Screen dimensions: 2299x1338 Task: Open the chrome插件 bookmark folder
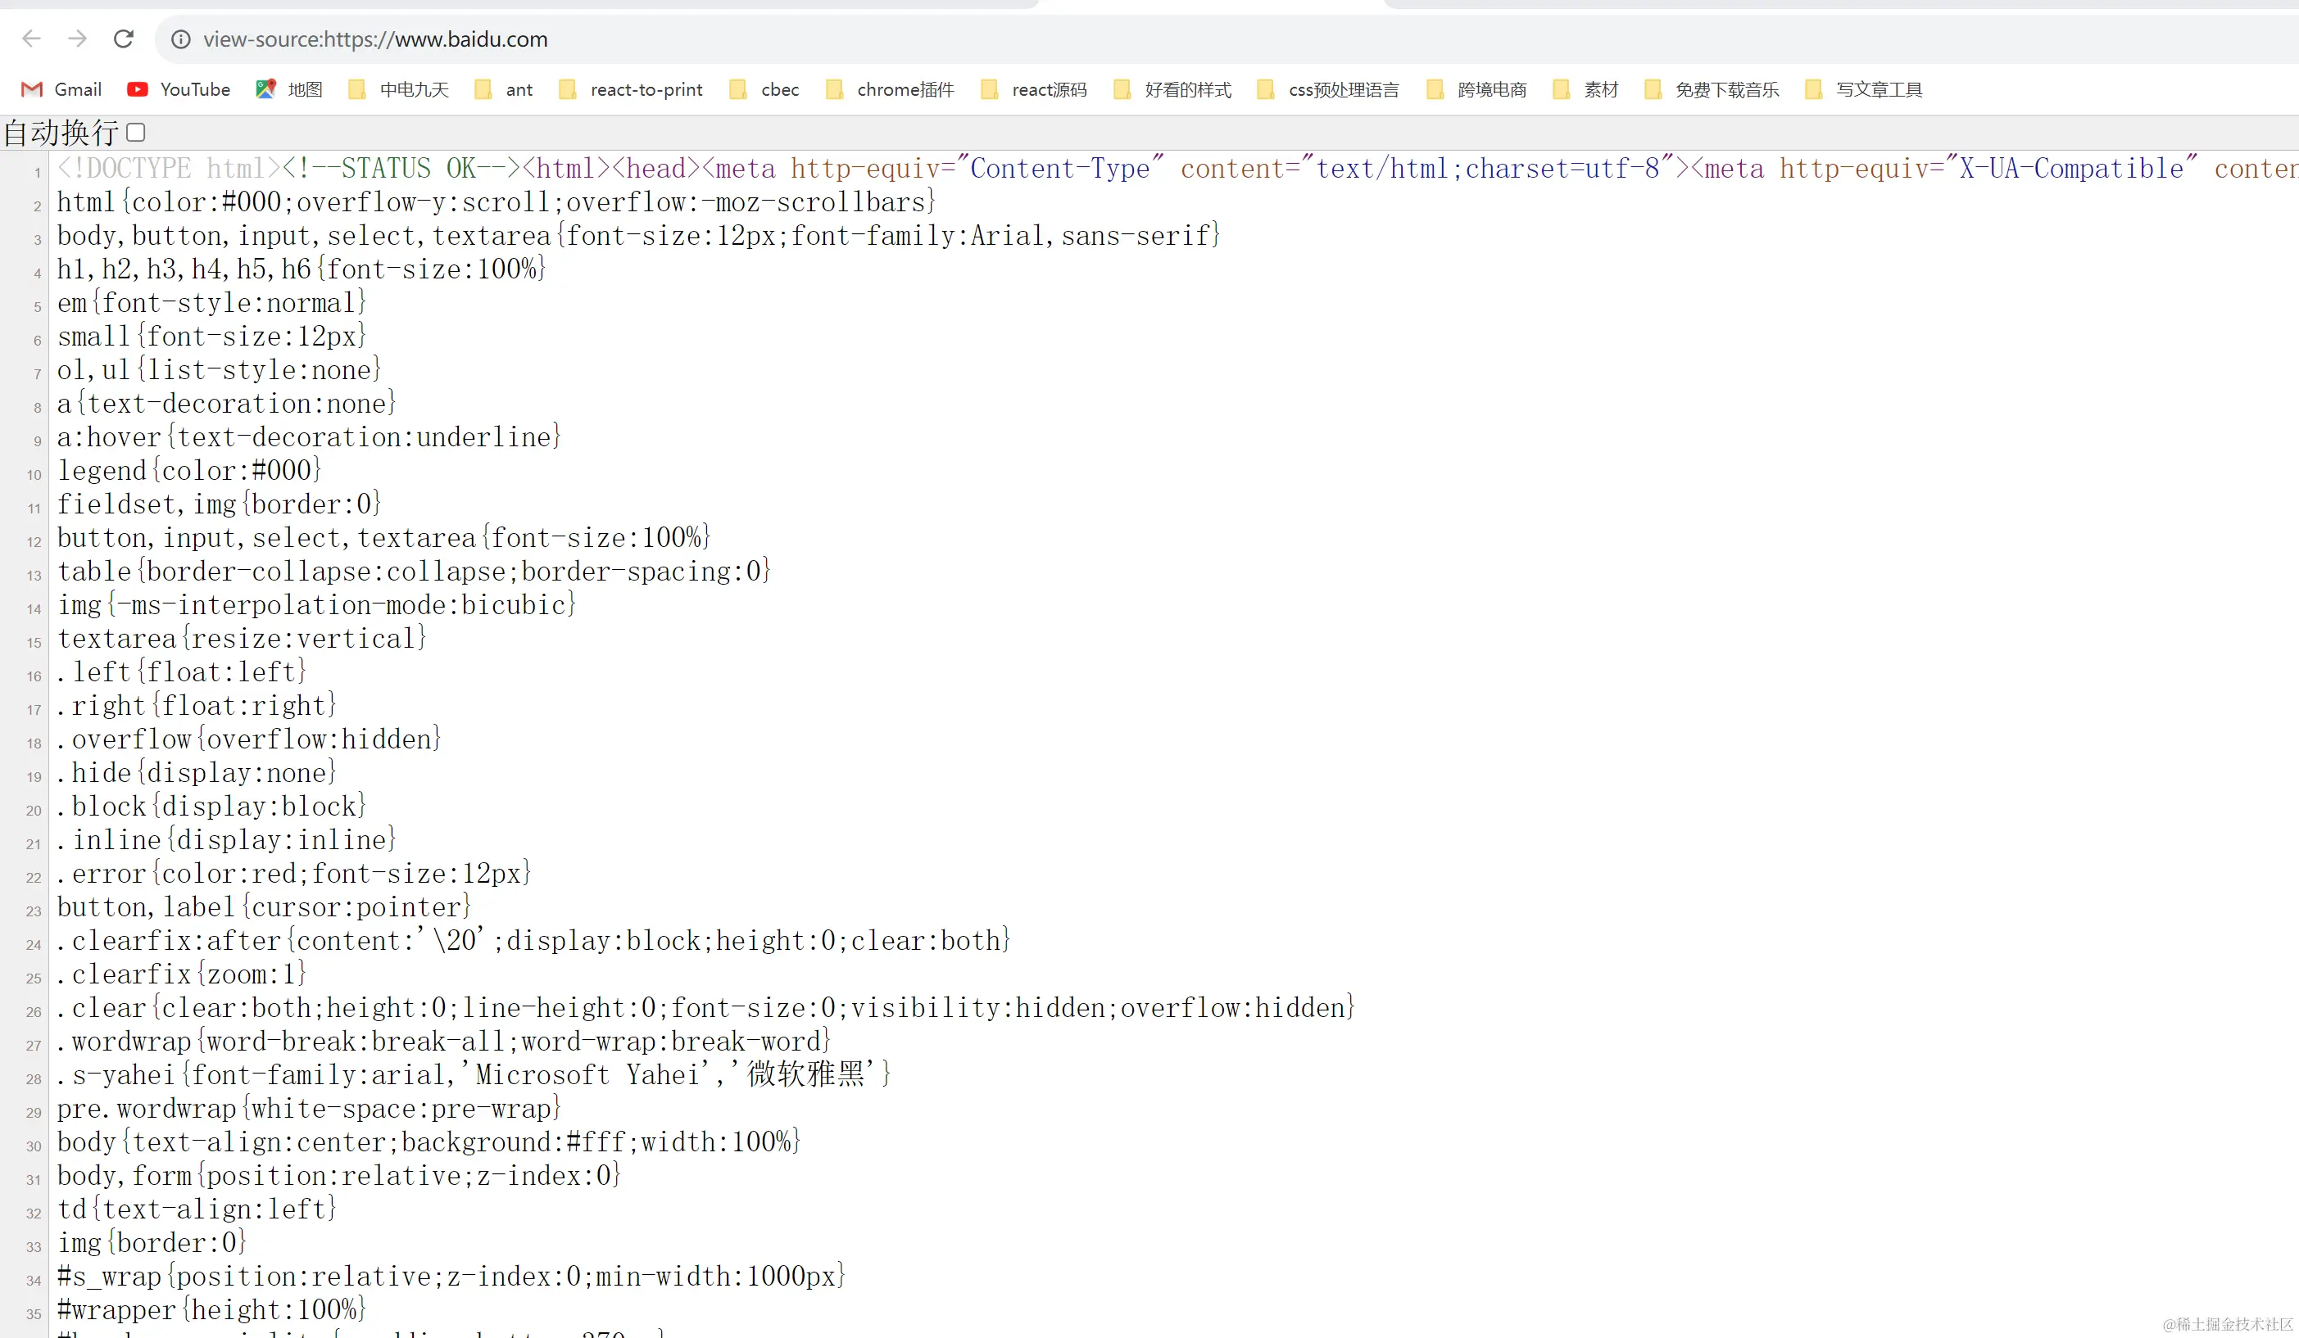[x=890, y=89]
